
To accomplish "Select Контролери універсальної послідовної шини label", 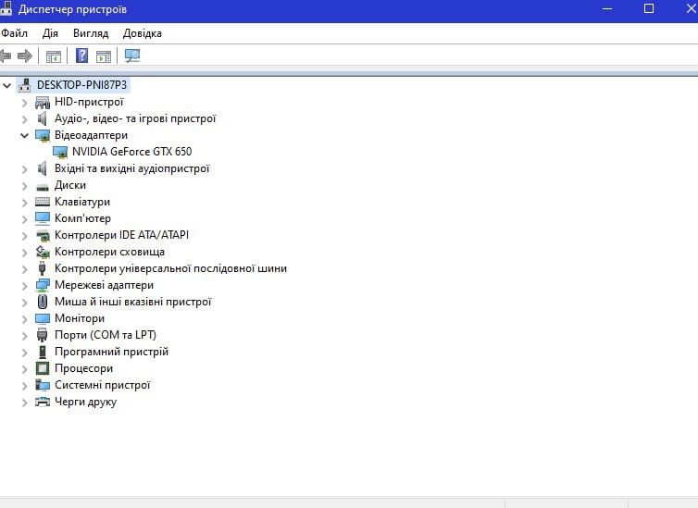I will [170, 268].
